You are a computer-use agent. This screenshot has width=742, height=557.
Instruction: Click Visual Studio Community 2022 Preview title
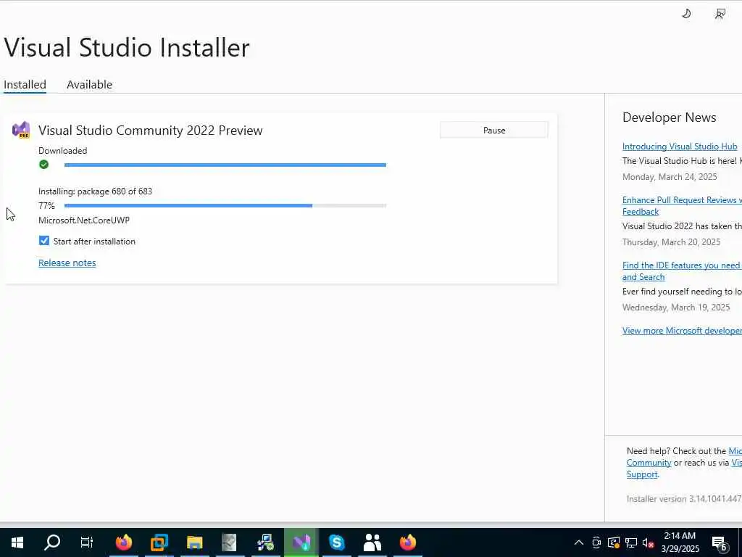[151, 131]
